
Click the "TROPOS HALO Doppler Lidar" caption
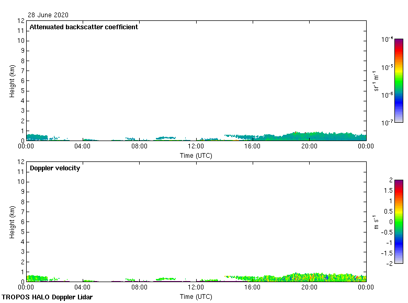click(x=47, y=297)
